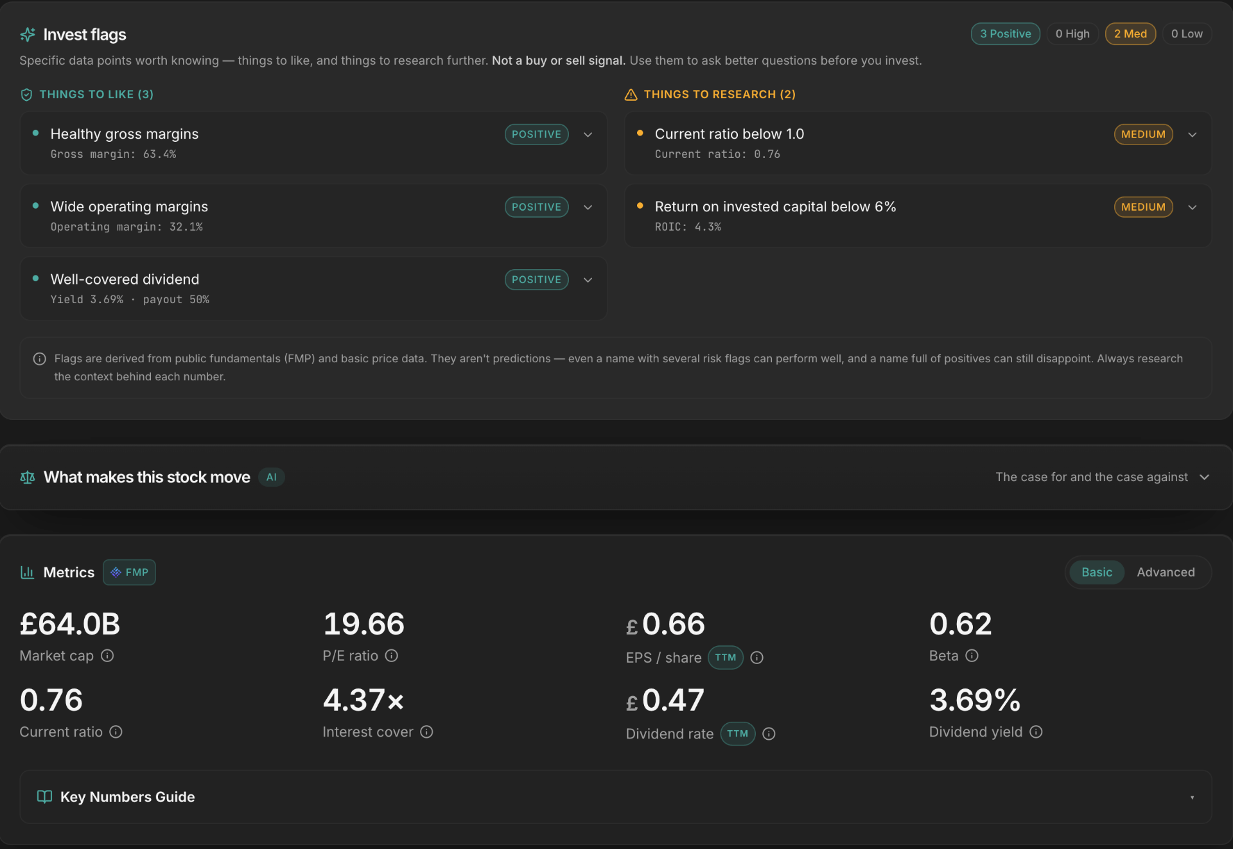Open the Beta info icon
This screenshot has height=849, width=1233.
(972, 656)
